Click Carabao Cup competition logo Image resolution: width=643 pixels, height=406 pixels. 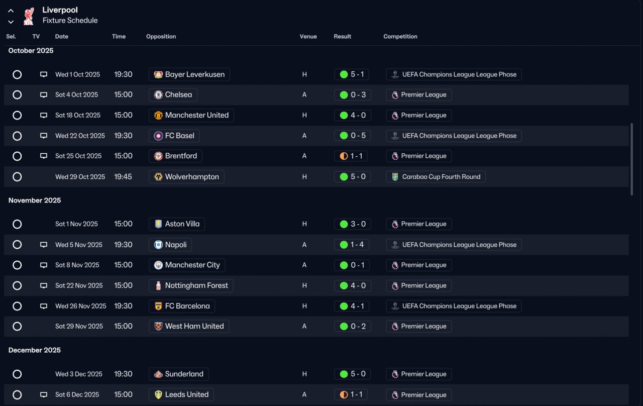(395, 177)
